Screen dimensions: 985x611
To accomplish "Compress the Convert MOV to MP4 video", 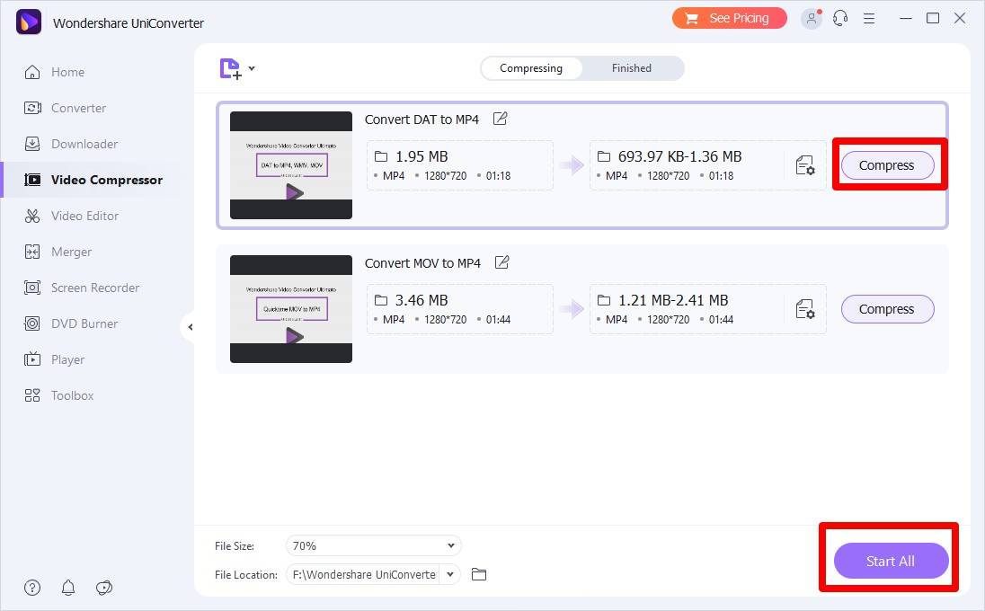I will coord(887,309).
